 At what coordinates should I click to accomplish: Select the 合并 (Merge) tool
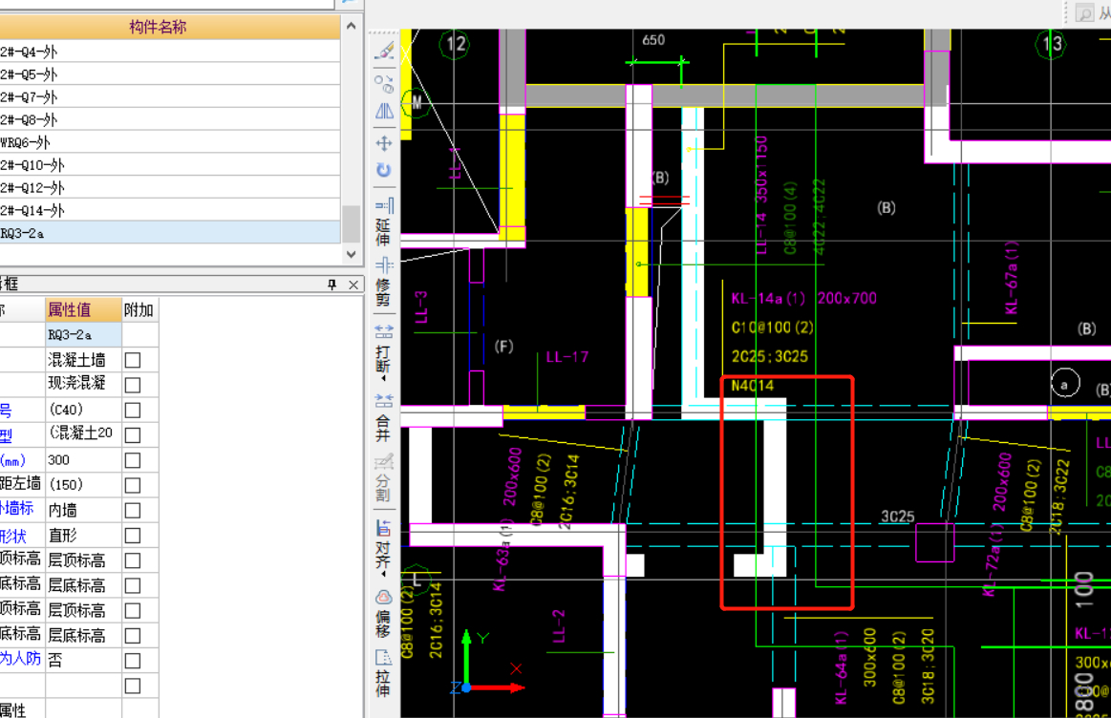(383, 417)
